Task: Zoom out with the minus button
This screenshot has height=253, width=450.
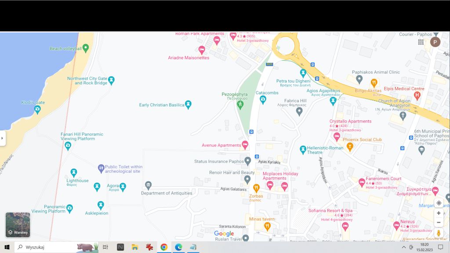Action: [x=439, y=222]
